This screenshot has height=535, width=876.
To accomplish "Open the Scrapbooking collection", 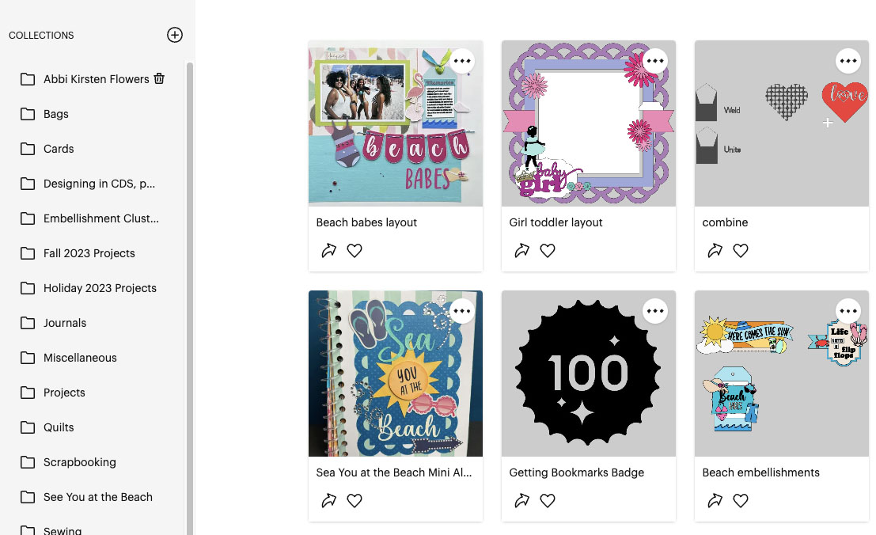I will pos(79,462).
